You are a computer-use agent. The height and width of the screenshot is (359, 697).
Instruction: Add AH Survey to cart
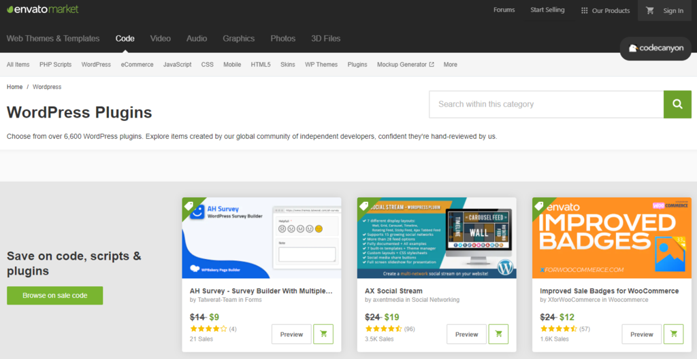[323, 334]
